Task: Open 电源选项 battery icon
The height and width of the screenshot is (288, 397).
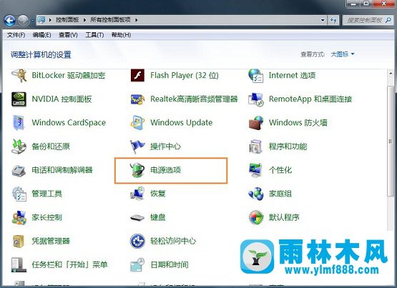Action: pyautogui.click(x=137, y=170)
